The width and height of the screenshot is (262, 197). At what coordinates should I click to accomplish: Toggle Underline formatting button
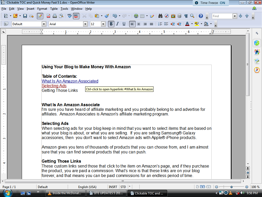(x=124, y=24)
